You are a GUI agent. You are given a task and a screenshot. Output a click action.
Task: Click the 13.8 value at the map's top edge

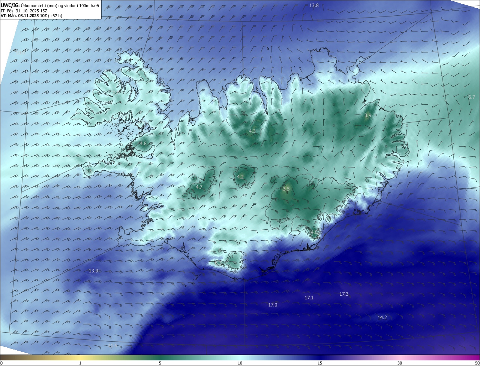pyautogui.click(x=314, y=5)
